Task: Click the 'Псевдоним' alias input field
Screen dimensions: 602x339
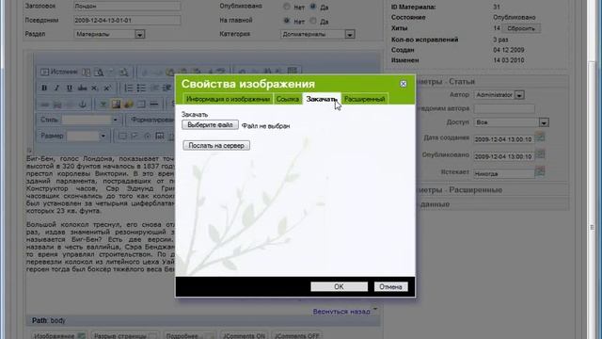Action: pos(127,20)
